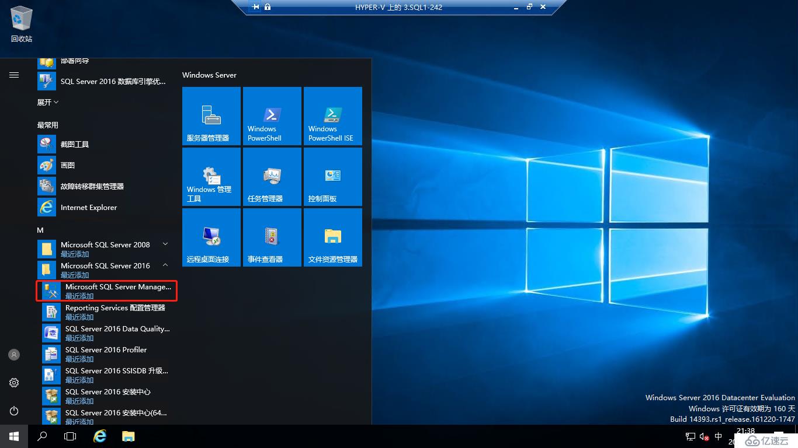
Task: Open SQL Server 2016 数据库引擎优化 entry
Action: (x=105, y=81)
